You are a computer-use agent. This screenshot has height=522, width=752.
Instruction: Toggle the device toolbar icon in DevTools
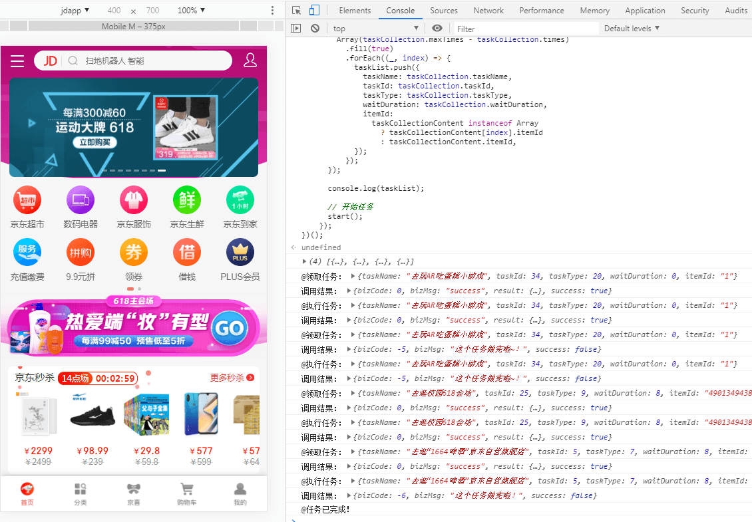314,10
